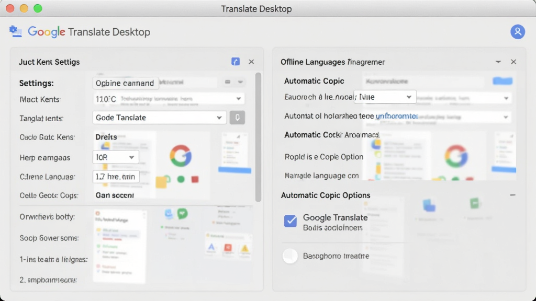Click the blue letter A icon
Viewport: 536px width, 301px height.
[x=211, y=247]
